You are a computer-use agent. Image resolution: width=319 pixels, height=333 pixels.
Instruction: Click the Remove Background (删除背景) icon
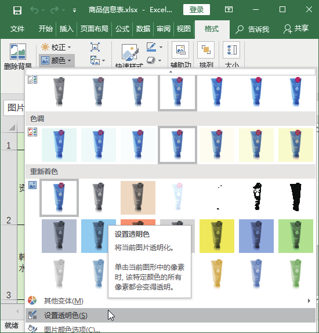[x=18, y=52]
